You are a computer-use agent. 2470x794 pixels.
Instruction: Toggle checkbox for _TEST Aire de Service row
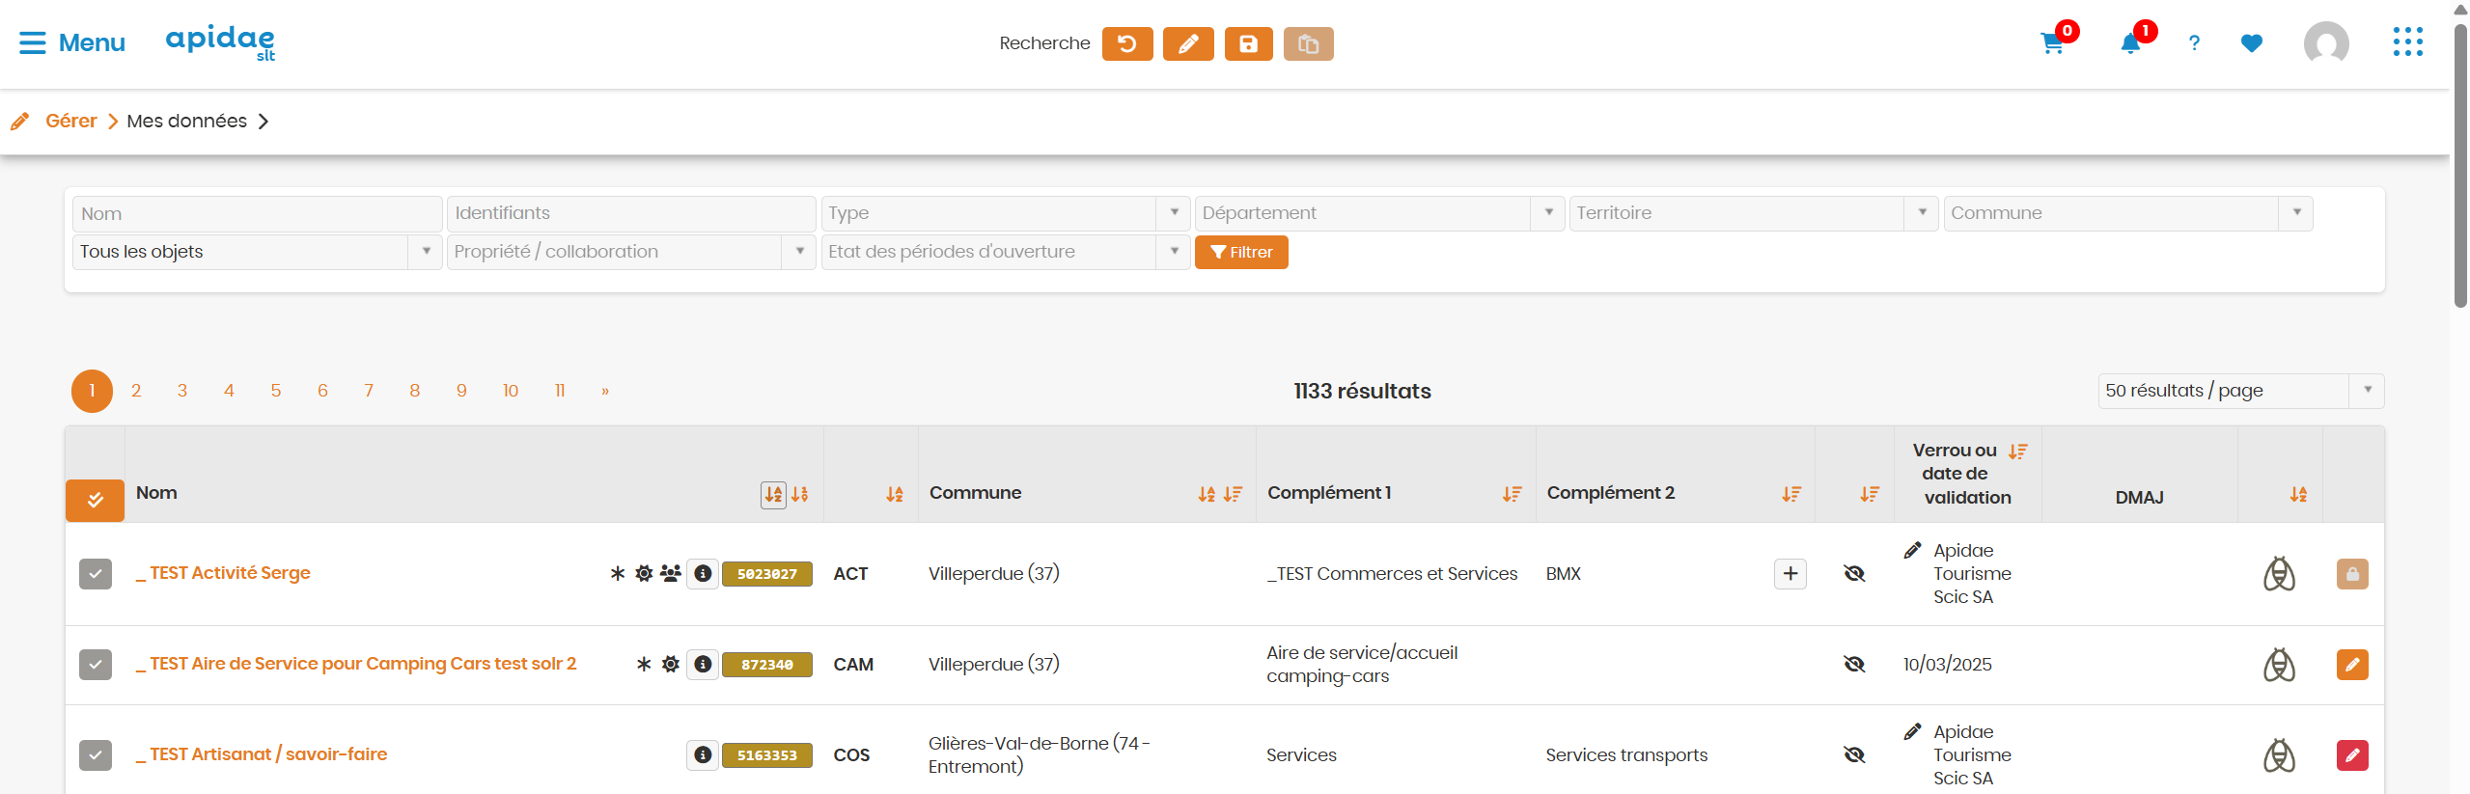coord(95,665)
